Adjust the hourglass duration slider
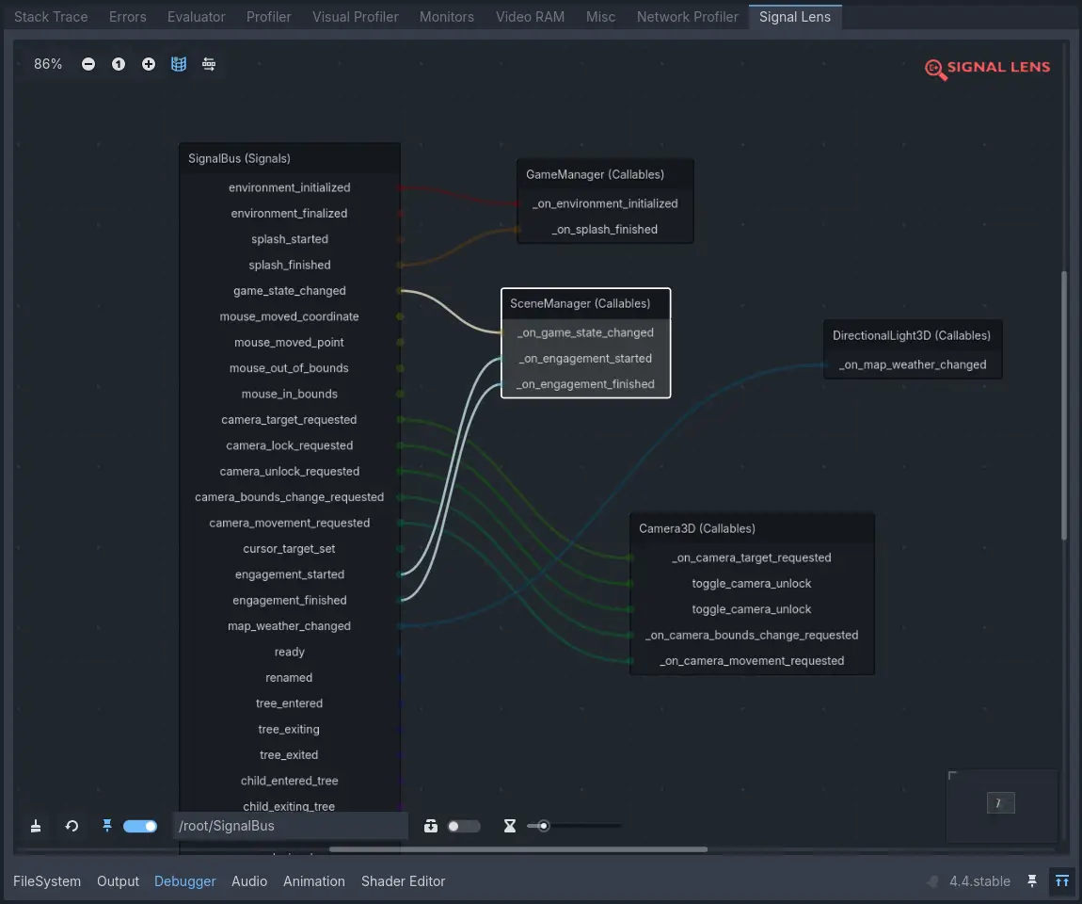The height and width of the screenshot is (904, 1082). (574, 826)
